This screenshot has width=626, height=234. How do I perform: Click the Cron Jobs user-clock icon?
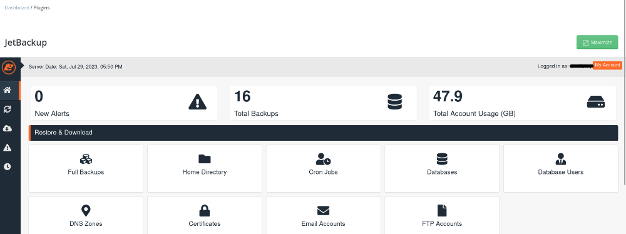pos(323,159)
